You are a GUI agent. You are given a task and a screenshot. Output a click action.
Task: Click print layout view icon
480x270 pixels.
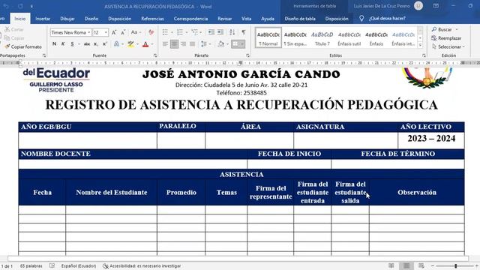[406, 265]
